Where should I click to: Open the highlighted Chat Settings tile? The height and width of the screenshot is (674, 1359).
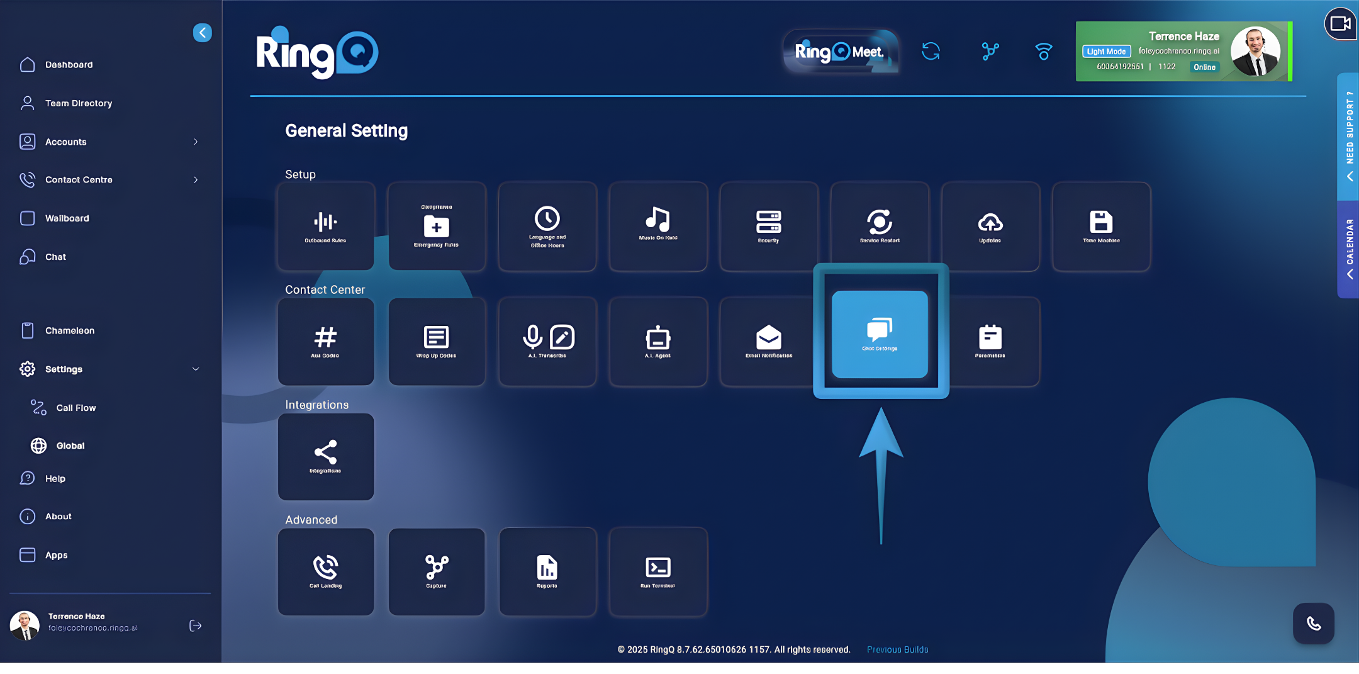(879, 335)
